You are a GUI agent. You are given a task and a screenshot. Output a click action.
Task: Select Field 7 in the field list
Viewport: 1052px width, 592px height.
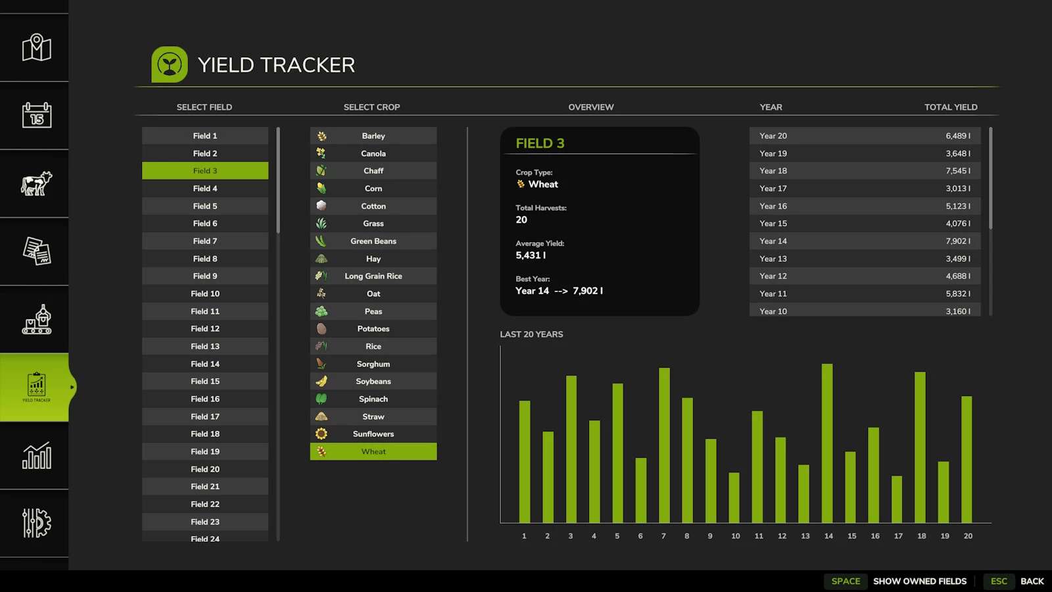(205, 241)
